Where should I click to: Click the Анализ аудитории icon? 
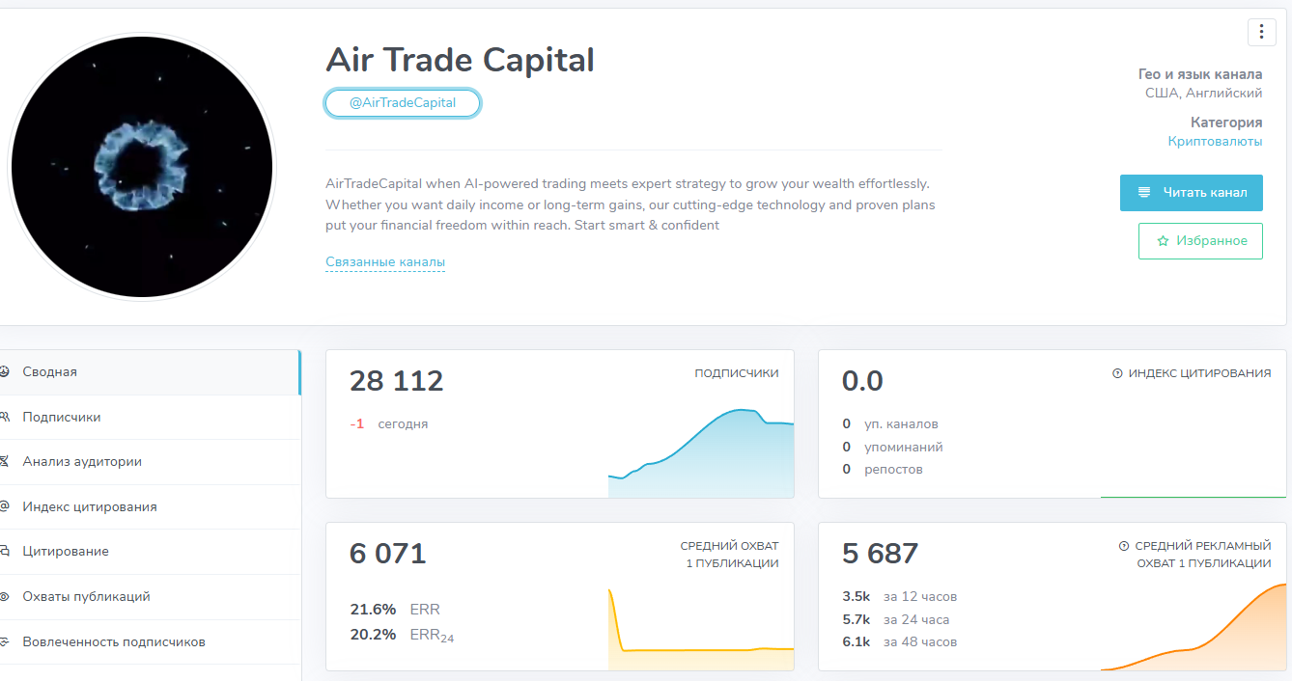(x=5, y=461)
